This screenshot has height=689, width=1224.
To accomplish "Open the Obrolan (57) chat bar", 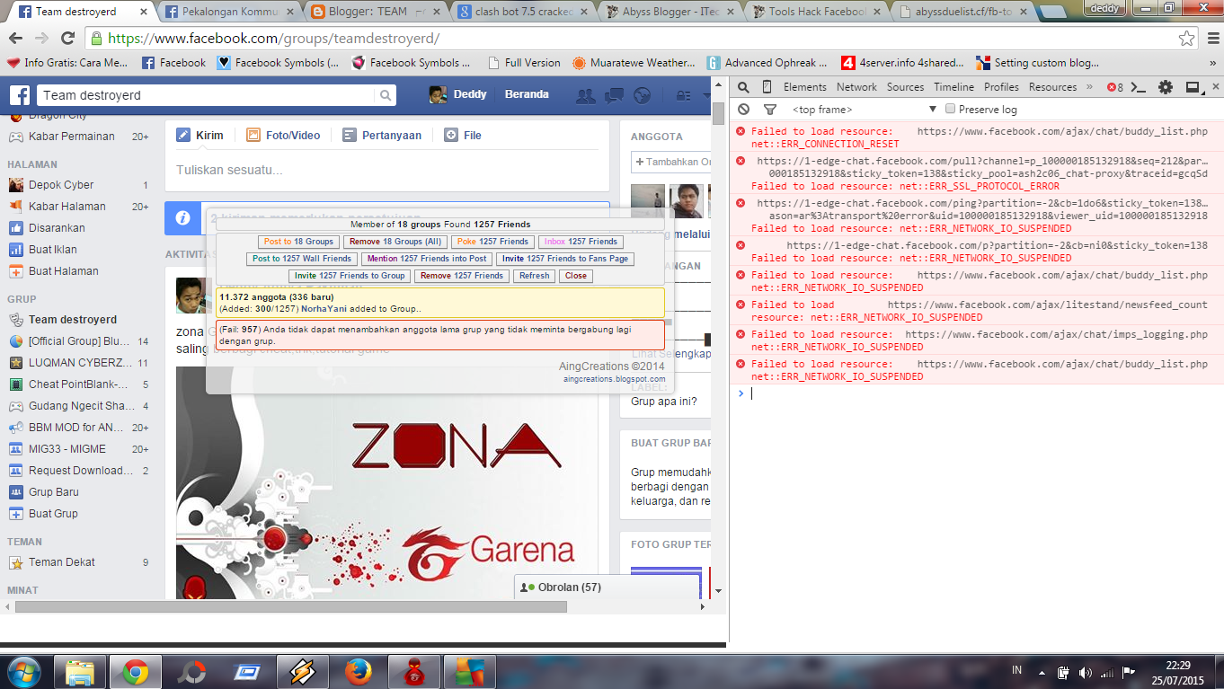I will 607,587.
